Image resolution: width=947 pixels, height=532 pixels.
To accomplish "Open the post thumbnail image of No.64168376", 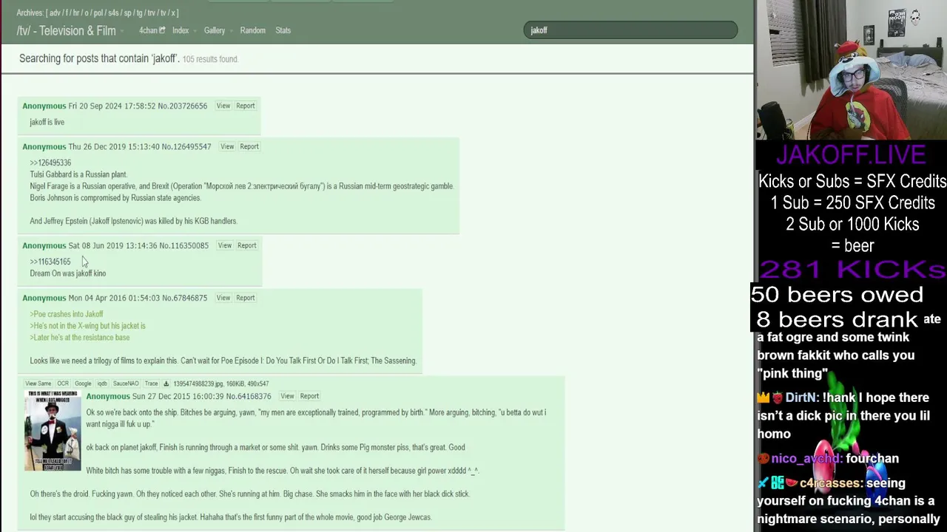I will coord(53,431).
